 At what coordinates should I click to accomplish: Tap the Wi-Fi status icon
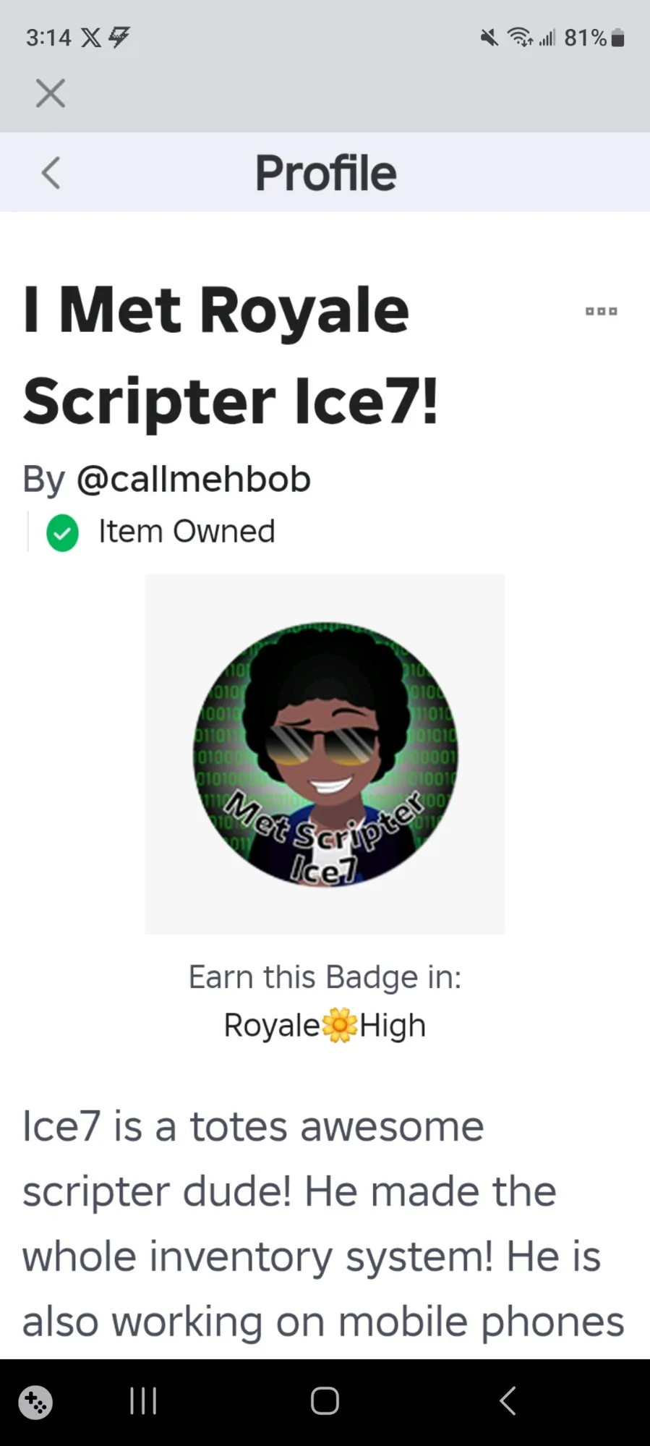point(521,38)
